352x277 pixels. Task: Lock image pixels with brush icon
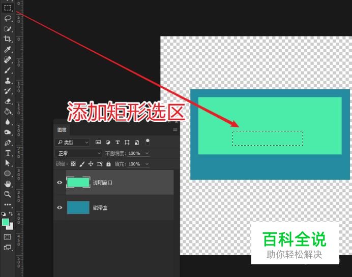tap(82, 164)
